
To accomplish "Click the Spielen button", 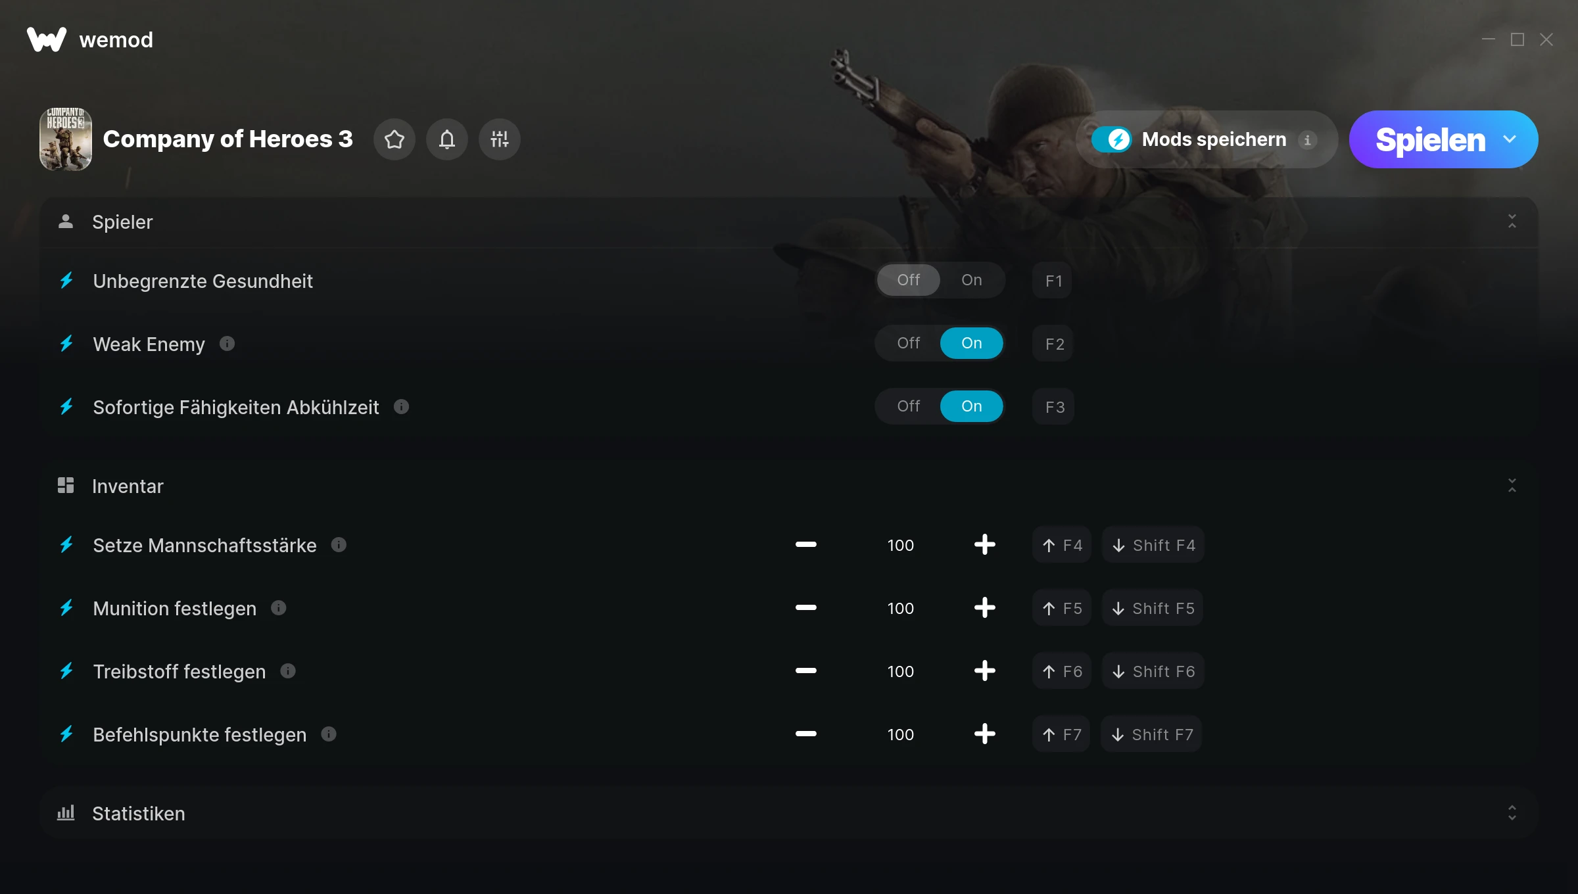I will [x=1430, y=139].
